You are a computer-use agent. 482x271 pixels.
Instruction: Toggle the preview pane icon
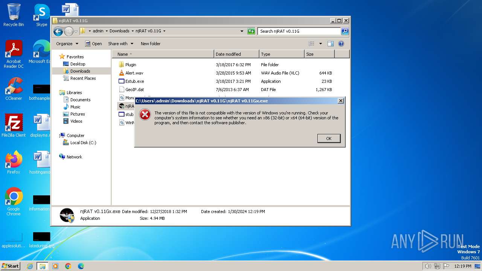330,44
